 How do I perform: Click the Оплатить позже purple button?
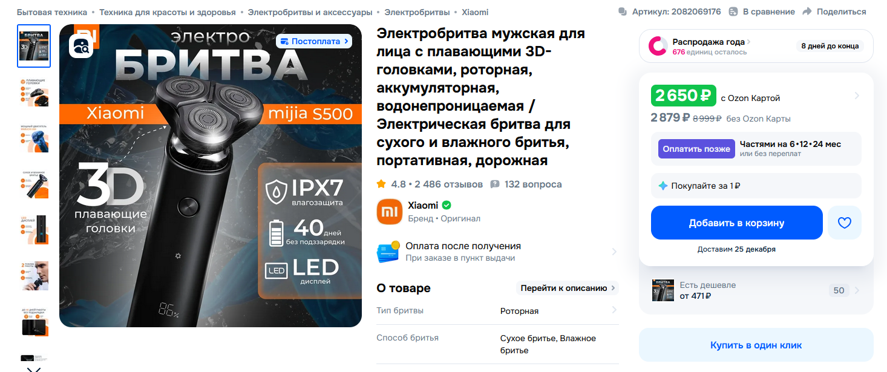pyautogui.click(x=696, y=149)
